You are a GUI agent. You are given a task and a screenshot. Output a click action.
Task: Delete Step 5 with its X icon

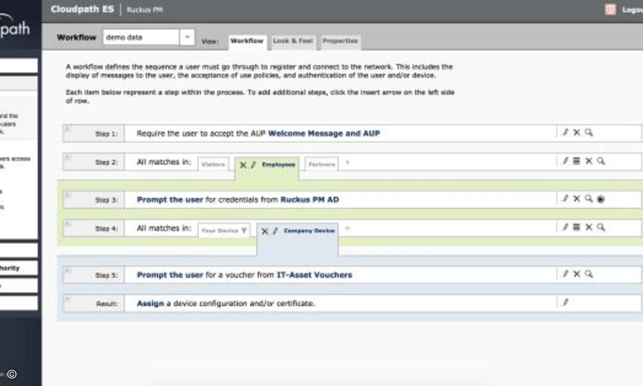coord(577,273)
